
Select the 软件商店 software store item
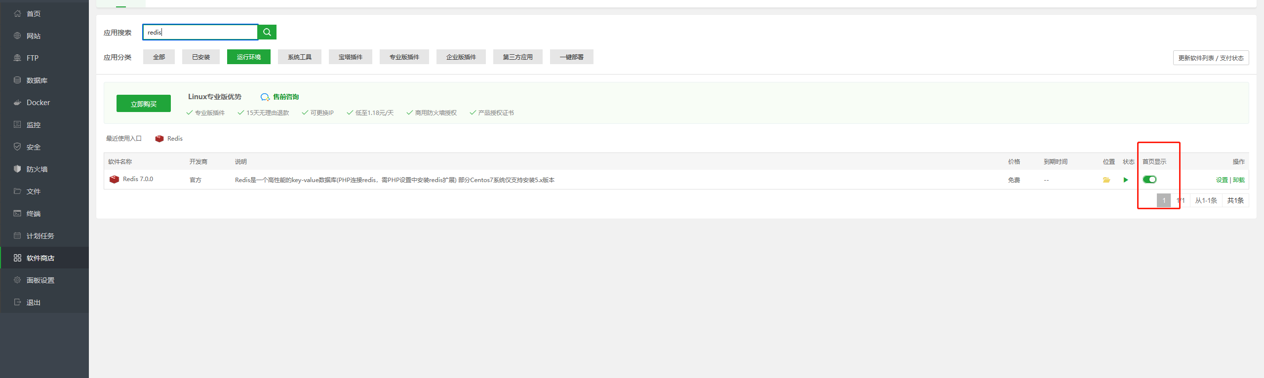pos(44,258)
